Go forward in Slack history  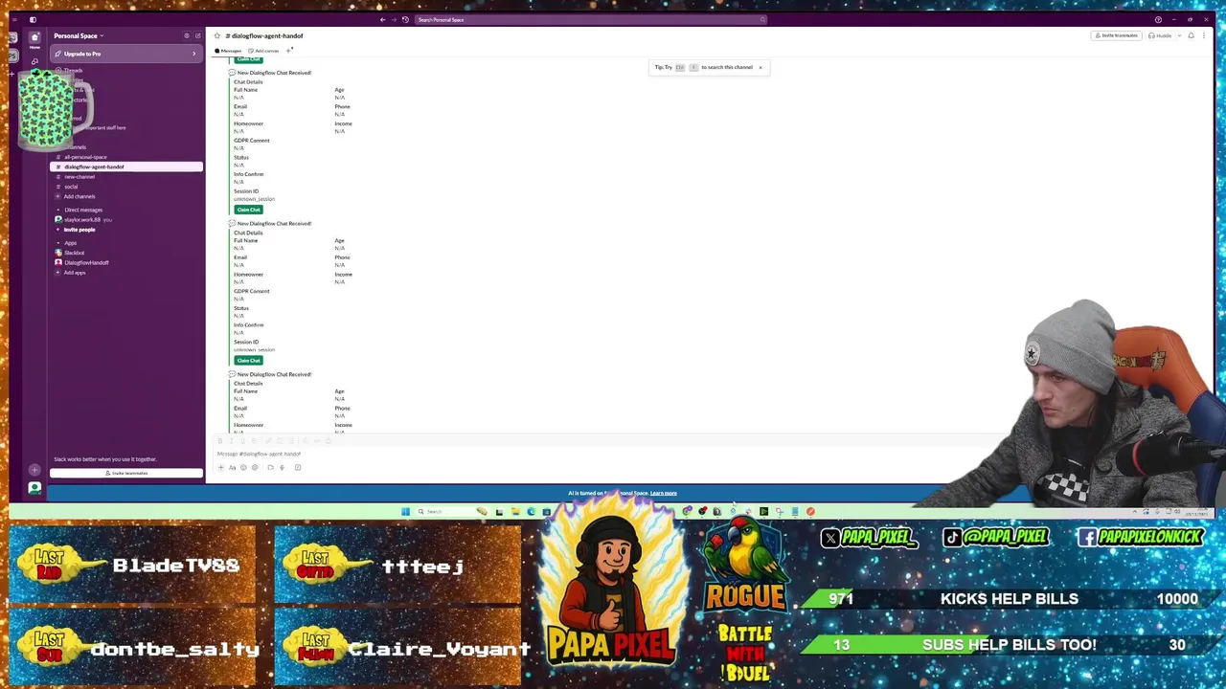[x=394, y=20]
